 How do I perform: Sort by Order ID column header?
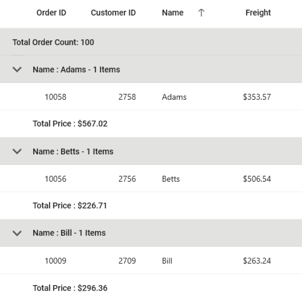(51, 13)
